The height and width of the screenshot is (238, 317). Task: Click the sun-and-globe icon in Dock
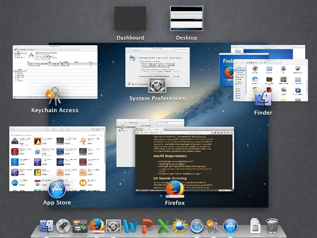[180, 226]
